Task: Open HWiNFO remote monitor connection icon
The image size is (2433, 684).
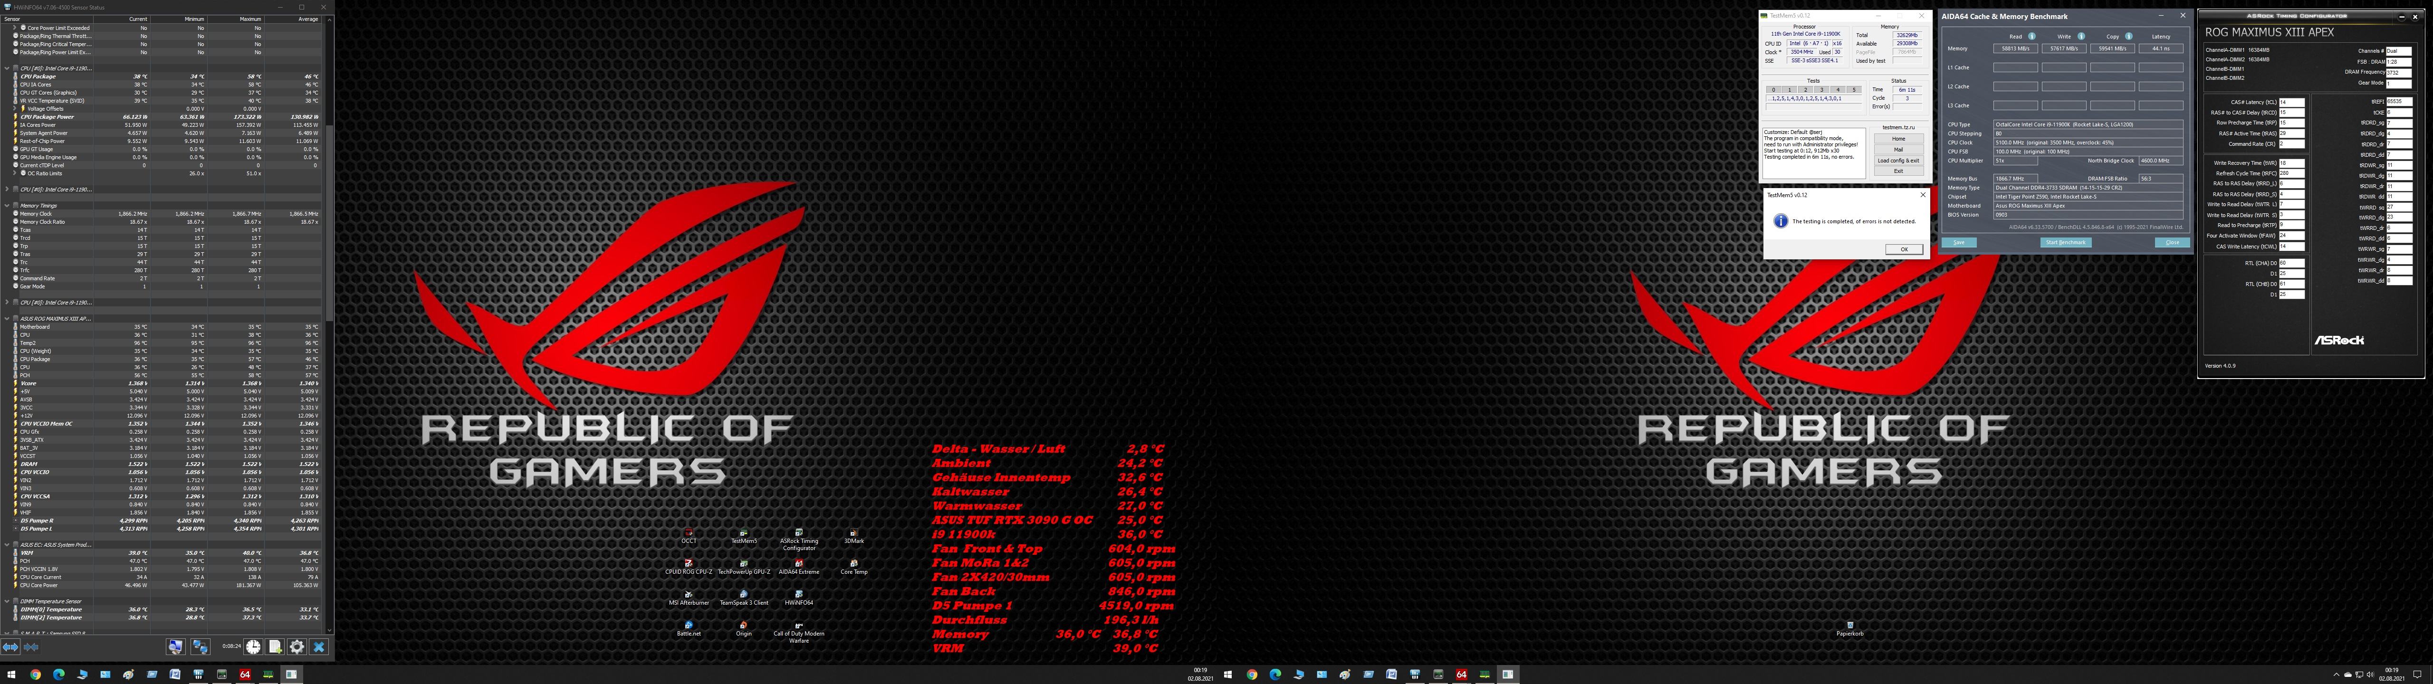Action: click(176, 647)
